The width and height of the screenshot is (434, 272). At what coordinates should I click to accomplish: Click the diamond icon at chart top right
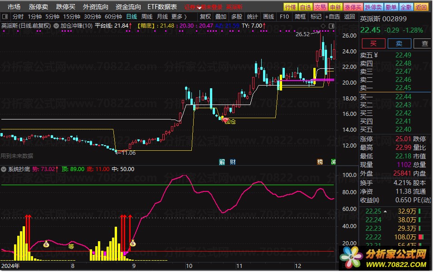(323, 26)
